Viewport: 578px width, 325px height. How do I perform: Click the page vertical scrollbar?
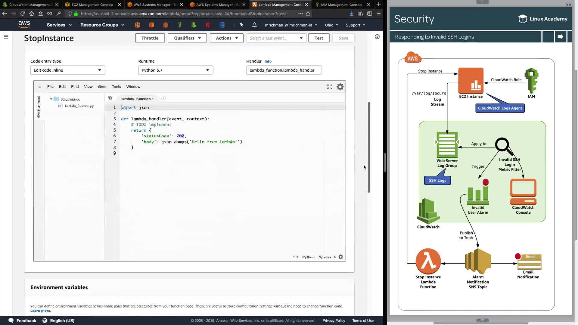[369, 147]
